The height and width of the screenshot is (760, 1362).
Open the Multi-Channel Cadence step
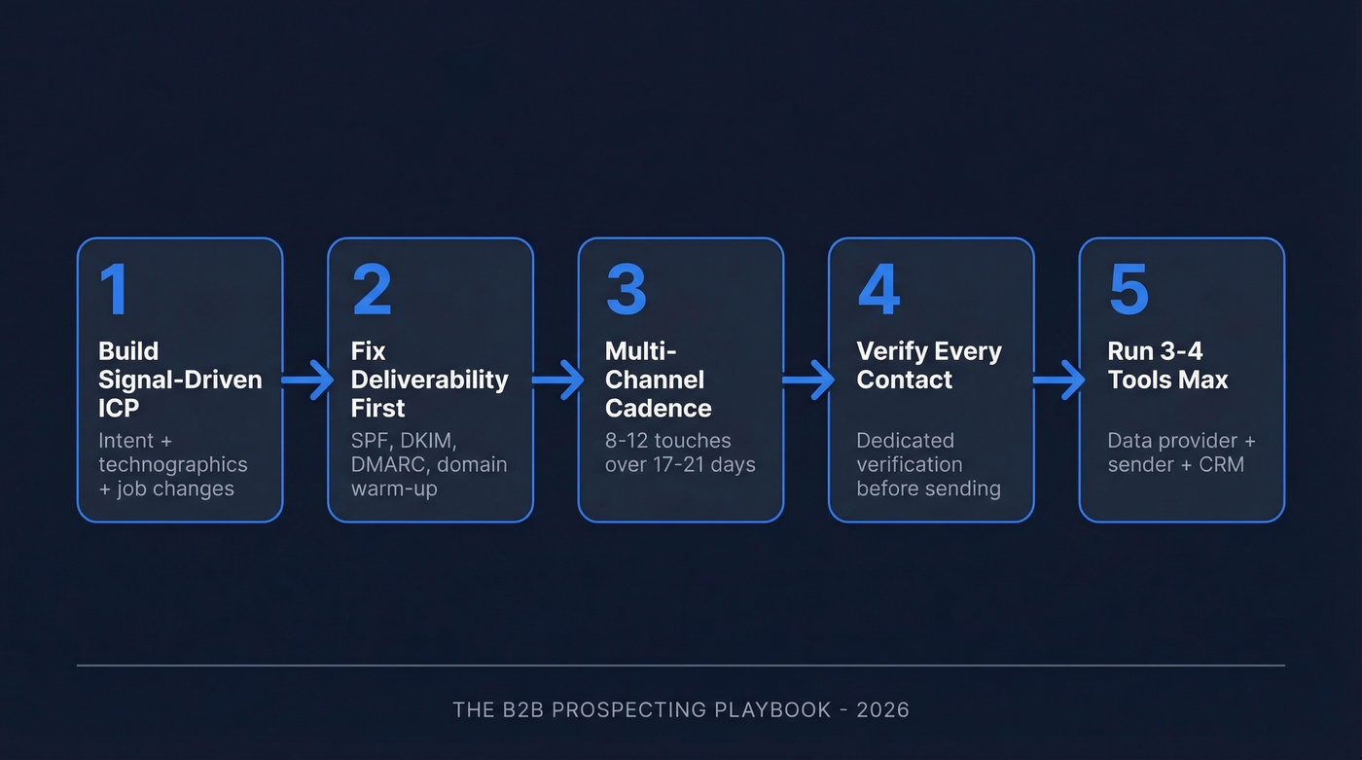pyautogui.click(x=680, y=380)
